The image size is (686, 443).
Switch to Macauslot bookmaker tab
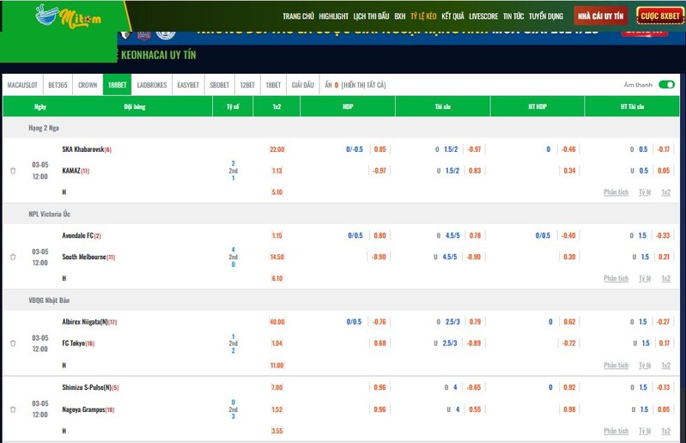(x=22, y=85)
